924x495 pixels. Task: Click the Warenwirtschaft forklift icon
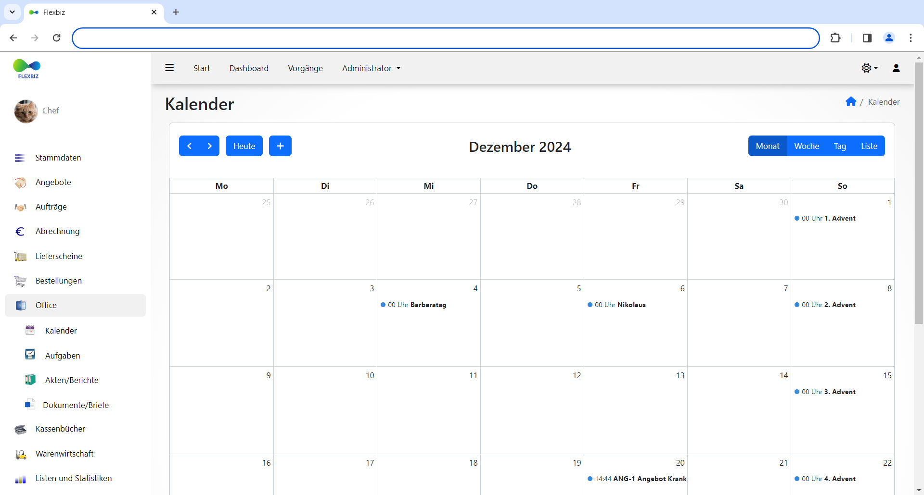[x=20, y=454]
